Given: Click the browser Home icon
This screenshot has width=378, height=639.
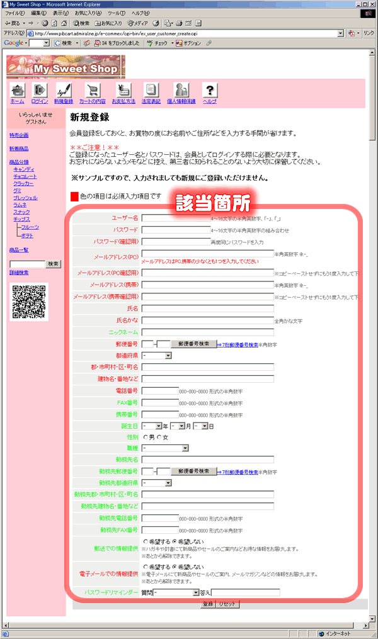Looking at the screenshot, I should 64,23.
